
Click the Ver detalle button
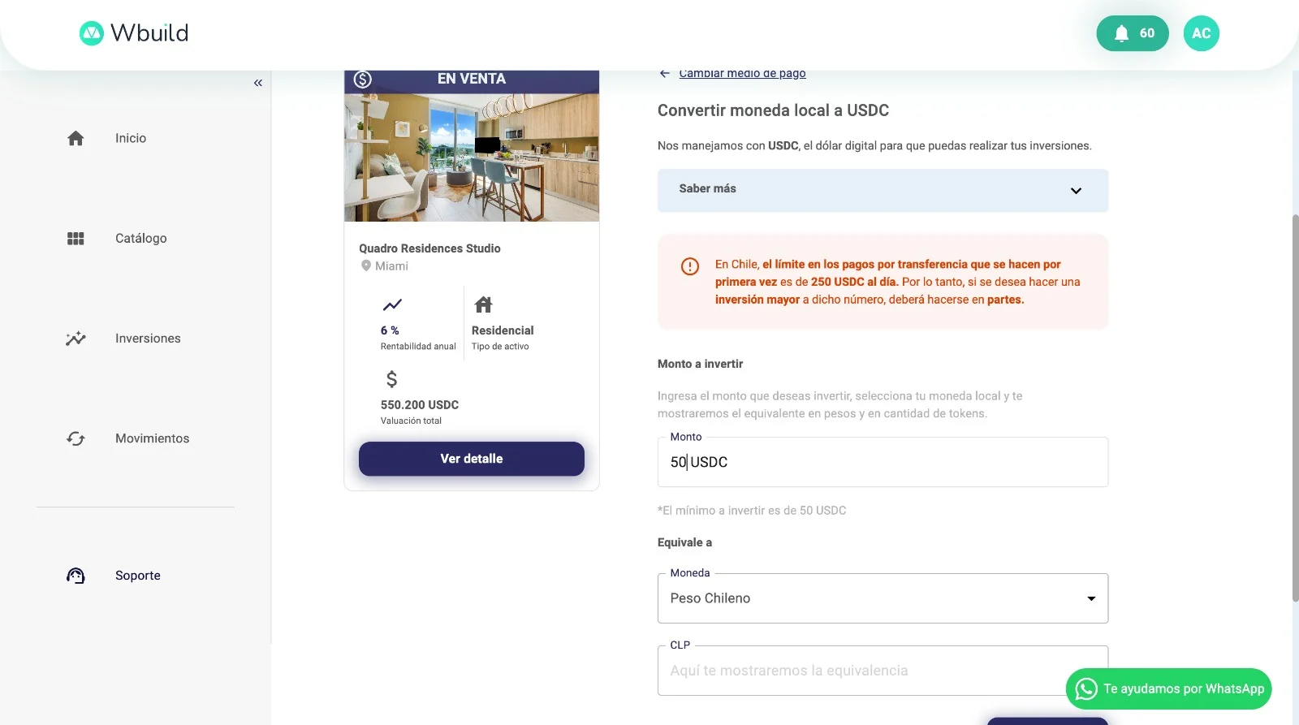(x=471, y=458)
